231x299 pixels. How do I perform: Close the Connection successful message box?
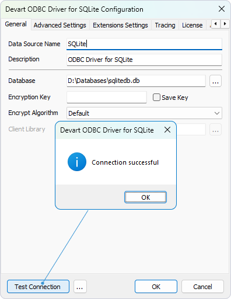point(167,130)
